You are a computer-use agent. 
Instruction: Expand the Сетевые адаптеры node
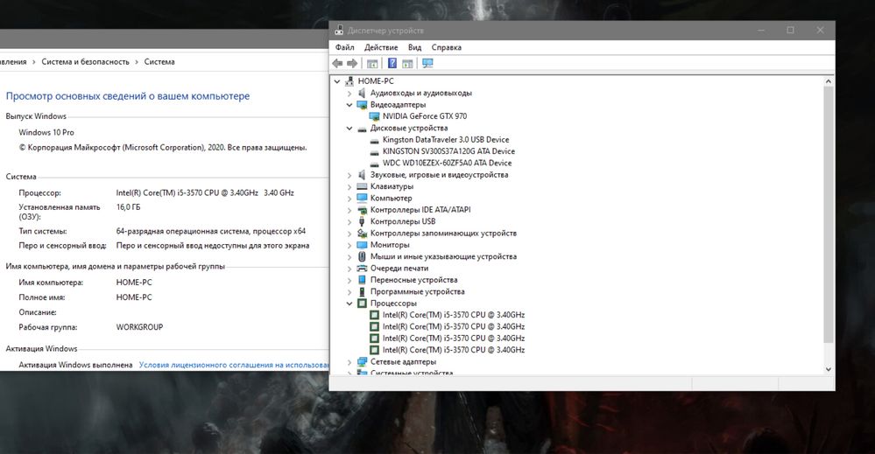(349, 362)
